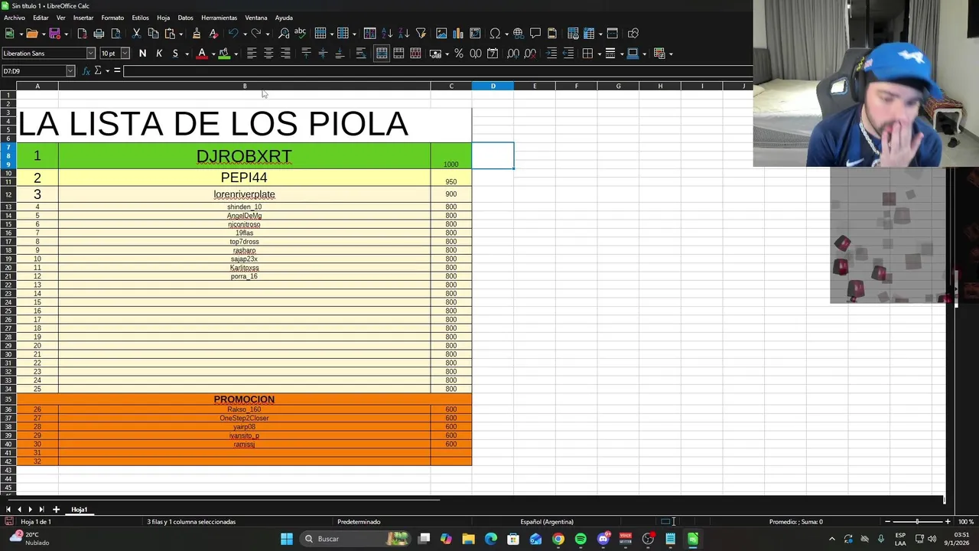The height and width of the screenshot is (551, 979).
Task: Open paste options dropdown arrow
Action: 181,34
